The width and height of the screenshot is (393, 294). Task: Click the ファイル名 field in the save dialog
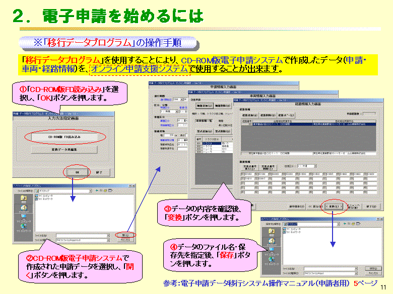(x=331, y=269)
